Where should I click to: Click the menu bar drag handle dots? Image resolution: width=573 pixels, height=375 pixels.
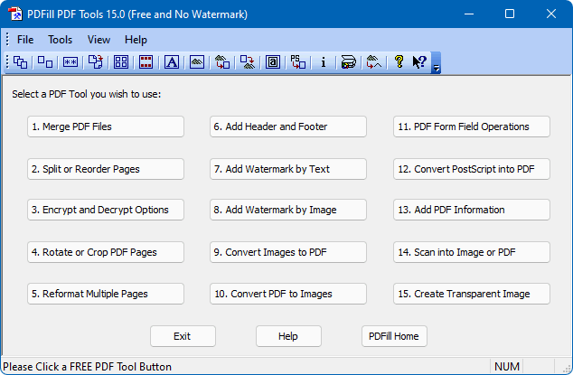point(7,39)
